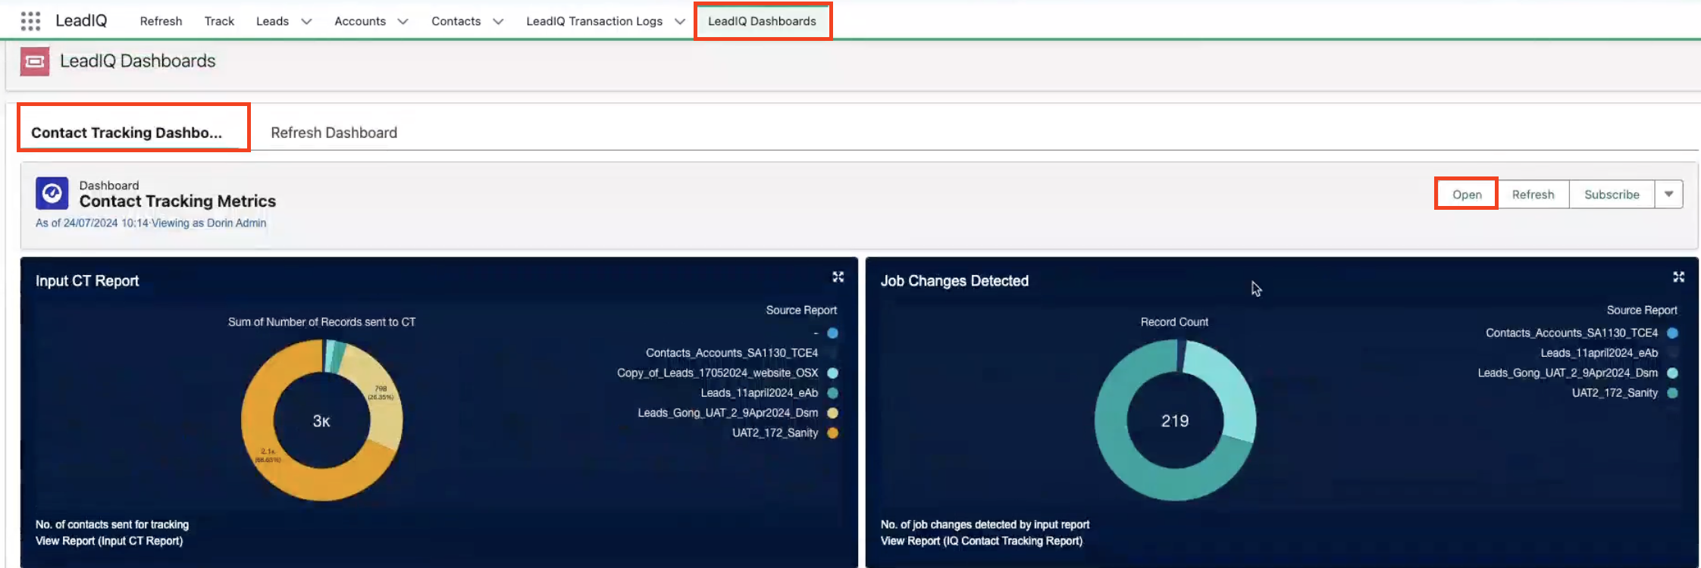Switch to the Refresh Dashboard tab
The width and height of the screenshot is (1701, 568).
pos(334,133)
